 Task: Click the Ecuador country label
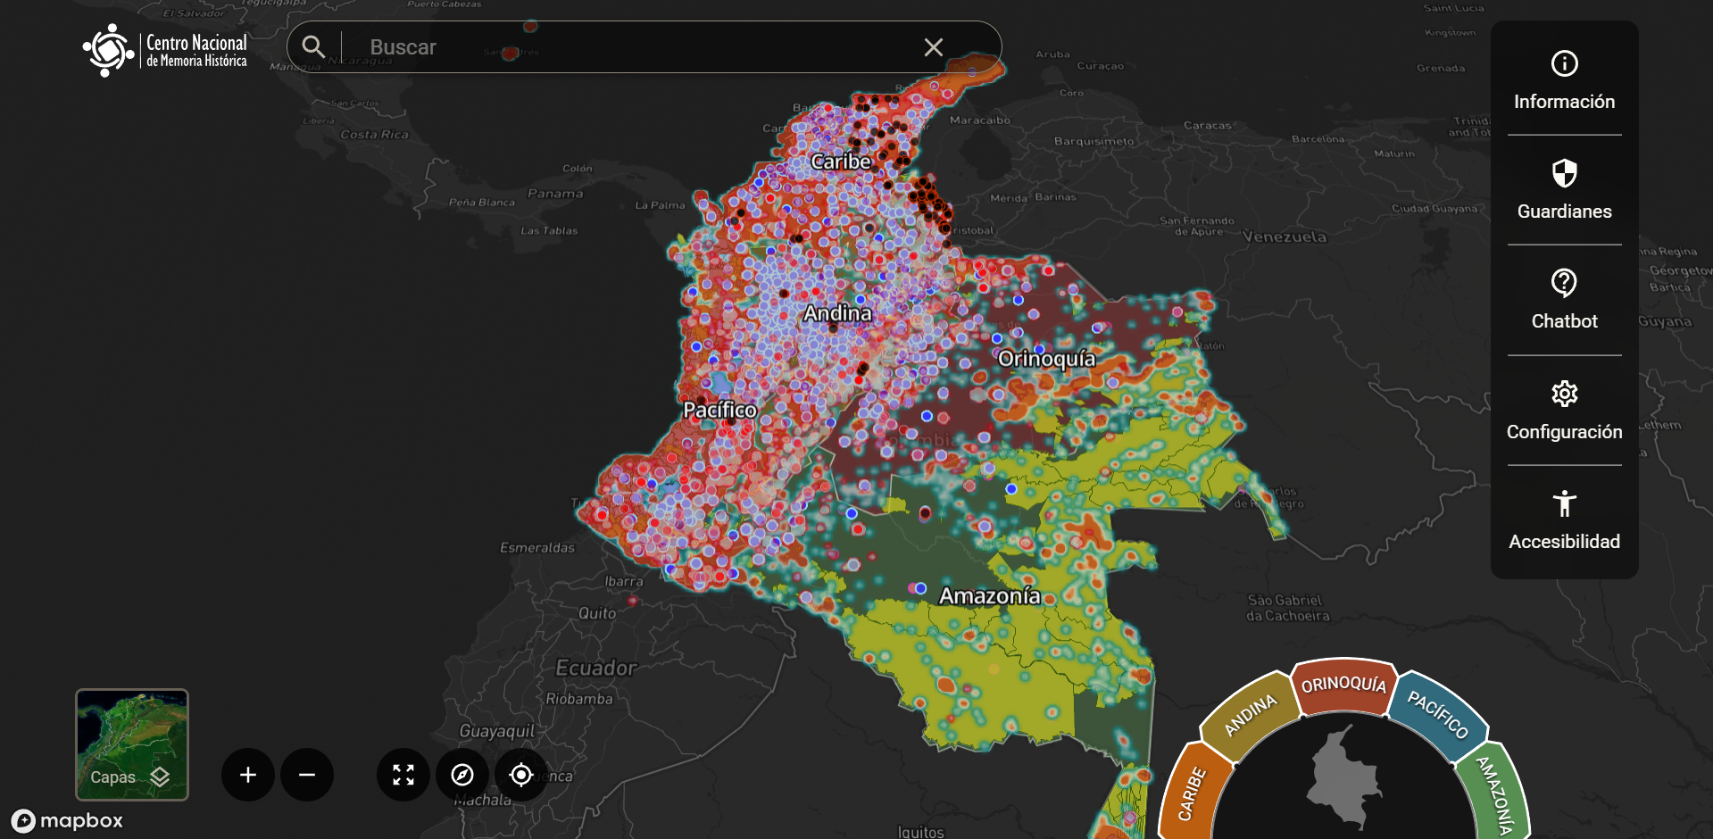(596, 668)
